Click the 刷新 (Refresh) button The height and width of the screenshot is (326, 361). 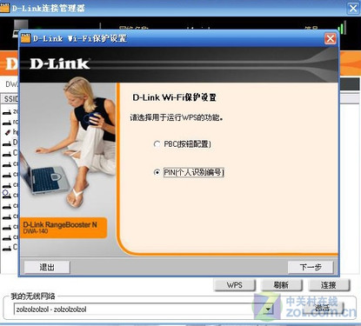tap(281, 285)
